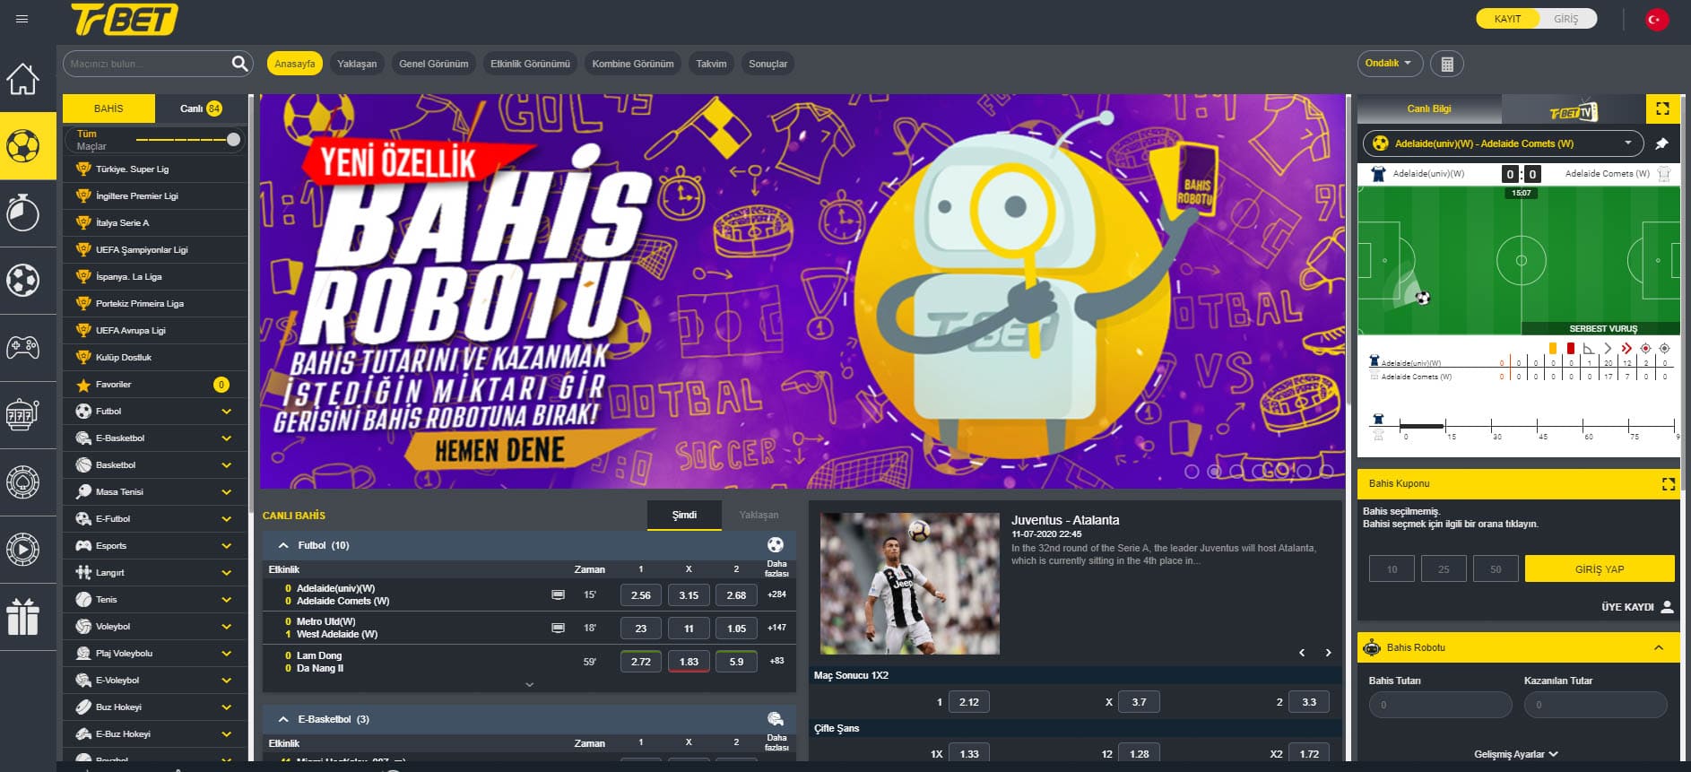Pin the live match widget
Screen dimensions: 1691x772
(x=1661, y=143)
